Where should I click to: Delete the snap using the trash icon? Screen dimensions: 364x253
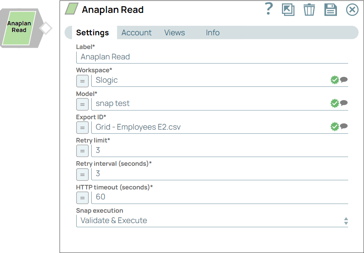coord(309,9)
